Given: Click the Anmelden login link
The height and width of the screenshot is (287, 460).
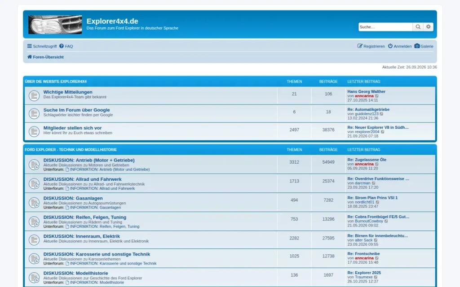Looking at the screenshot, I should pos(399,46).
